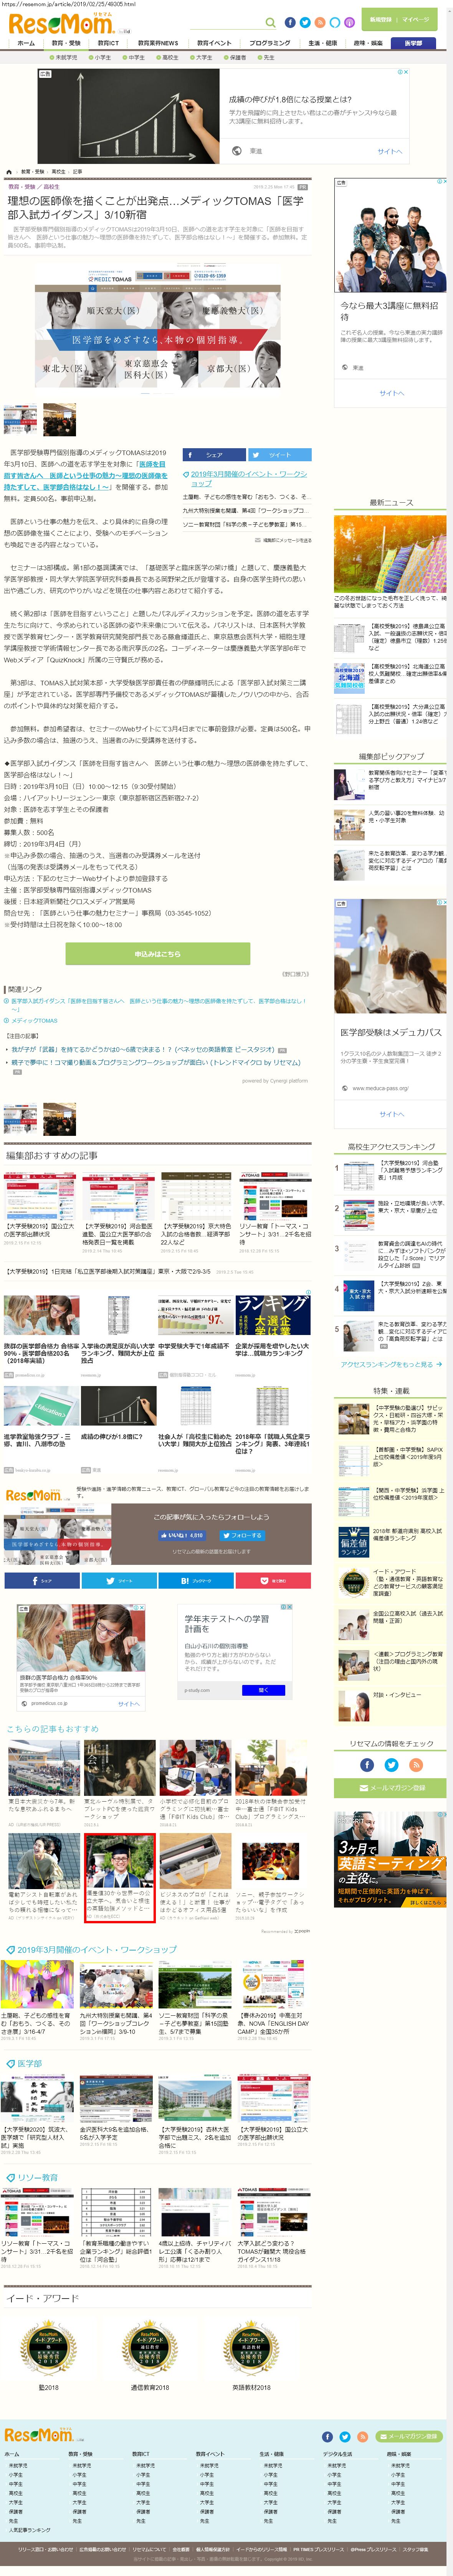The width and height of the screenshot is (453, 2576).
Task: Click the red Pocket share bar
Action: [x=273, y=1581]
